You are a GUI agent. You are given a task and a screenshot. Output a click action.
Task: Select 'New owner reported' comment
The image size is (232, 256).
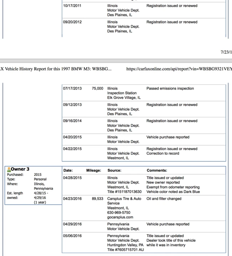(x=163, y=182)
